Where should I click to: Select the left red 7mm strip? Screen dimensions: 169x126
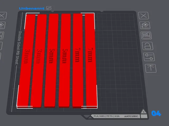[78, 60]
